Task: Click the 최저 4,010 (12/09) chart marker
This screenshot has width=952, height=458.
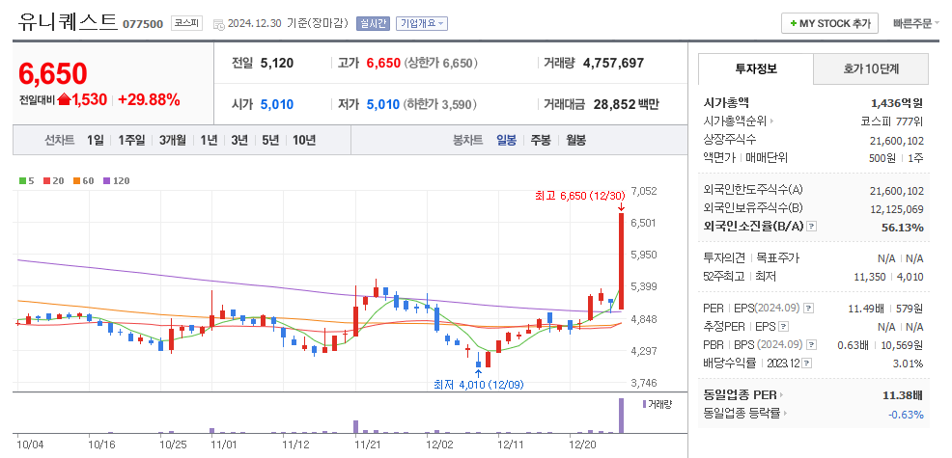Action: 479,385
